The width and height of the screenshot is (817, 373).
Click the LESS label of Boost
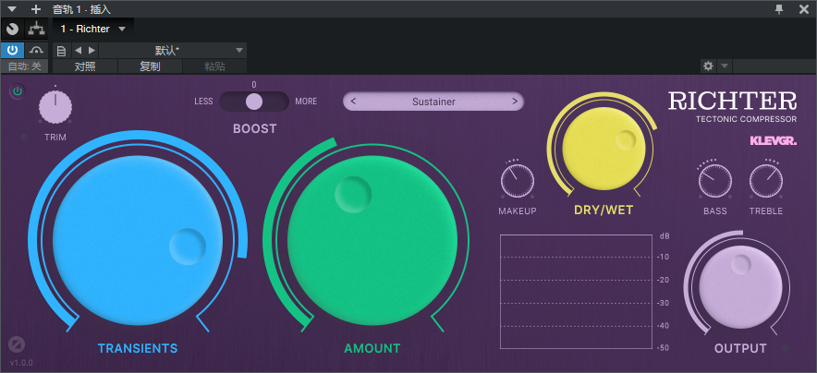click(x=203, y=102)
